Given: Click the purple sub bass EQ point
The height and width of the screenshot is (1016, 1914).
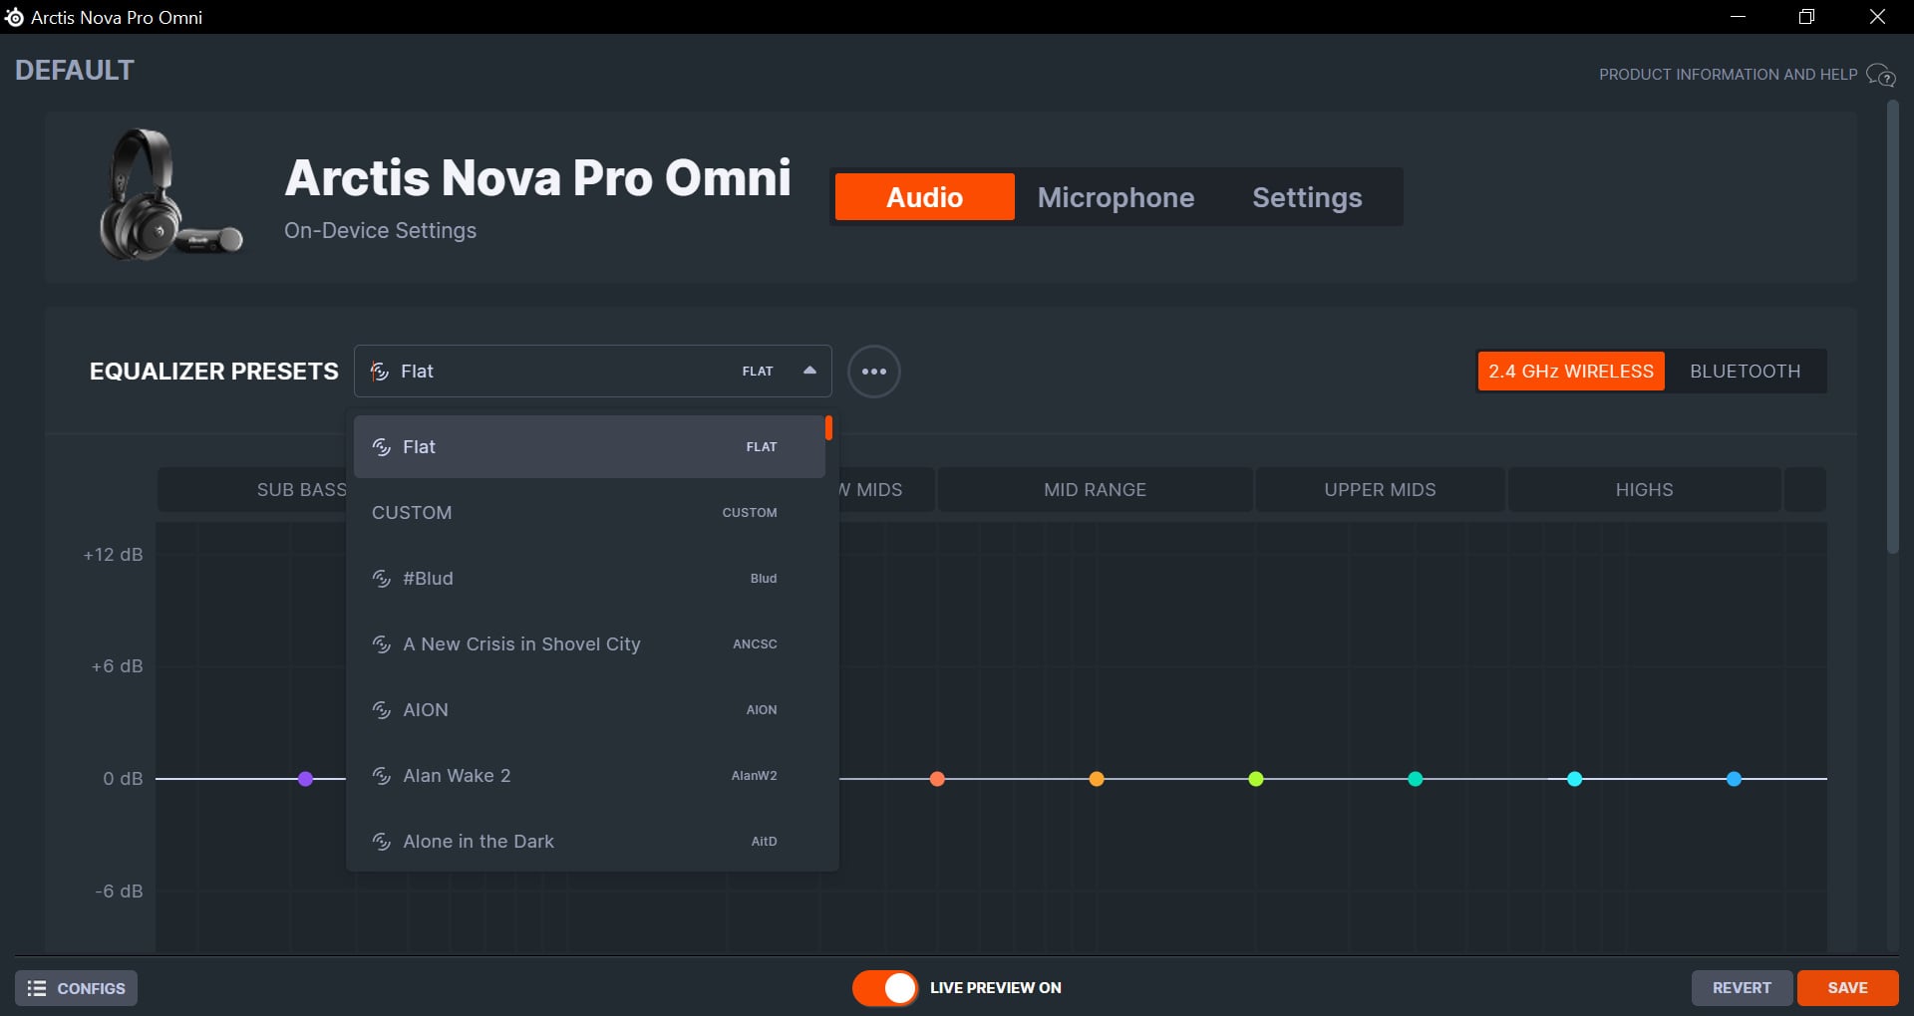Looking at the screenshot, I should (306, 779).
